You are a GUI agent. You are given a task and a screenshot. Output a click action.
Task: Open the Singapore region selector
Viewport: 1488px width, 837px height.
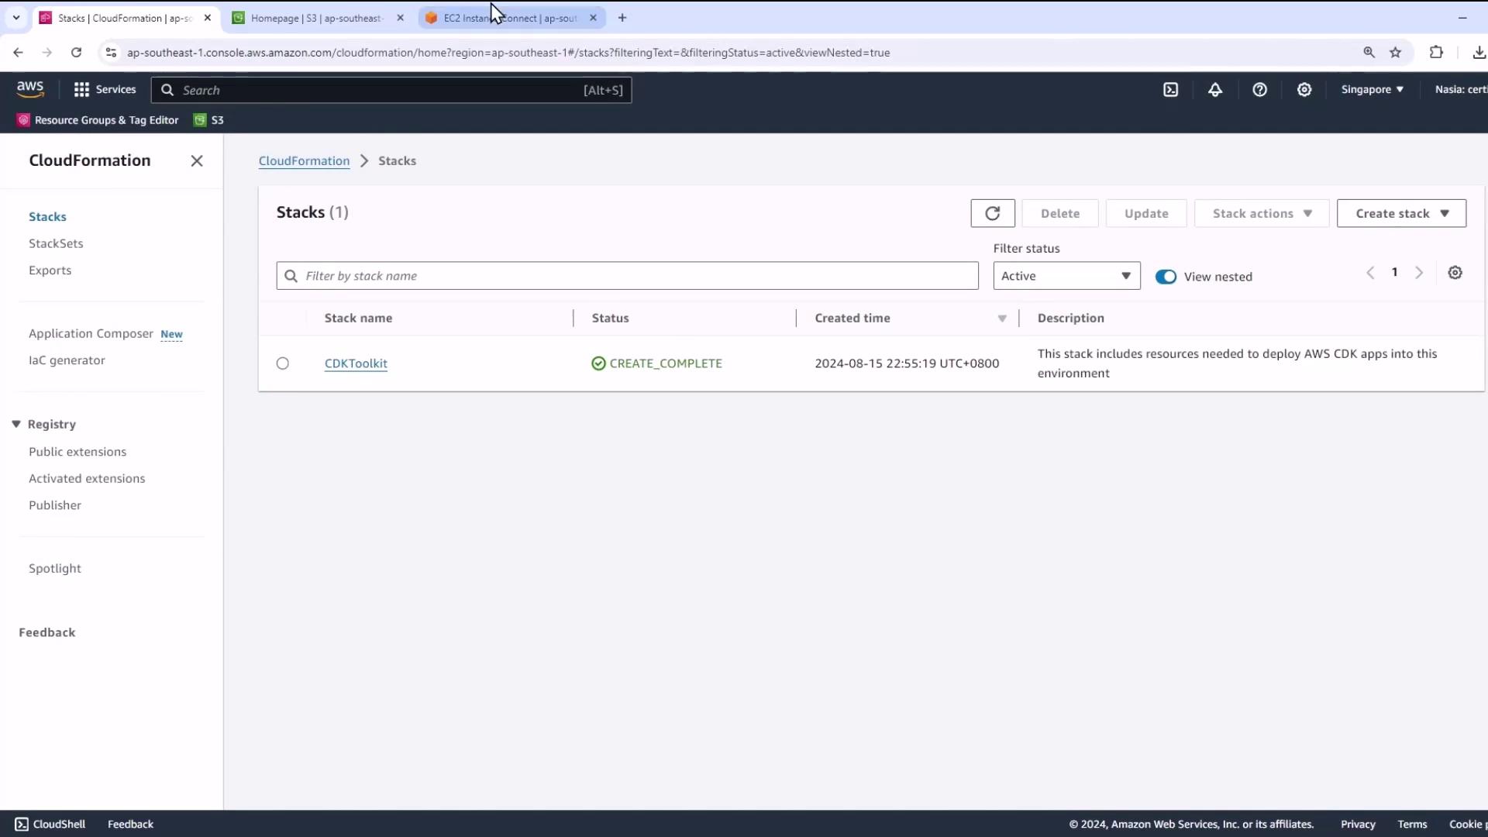coord(1372,90)
